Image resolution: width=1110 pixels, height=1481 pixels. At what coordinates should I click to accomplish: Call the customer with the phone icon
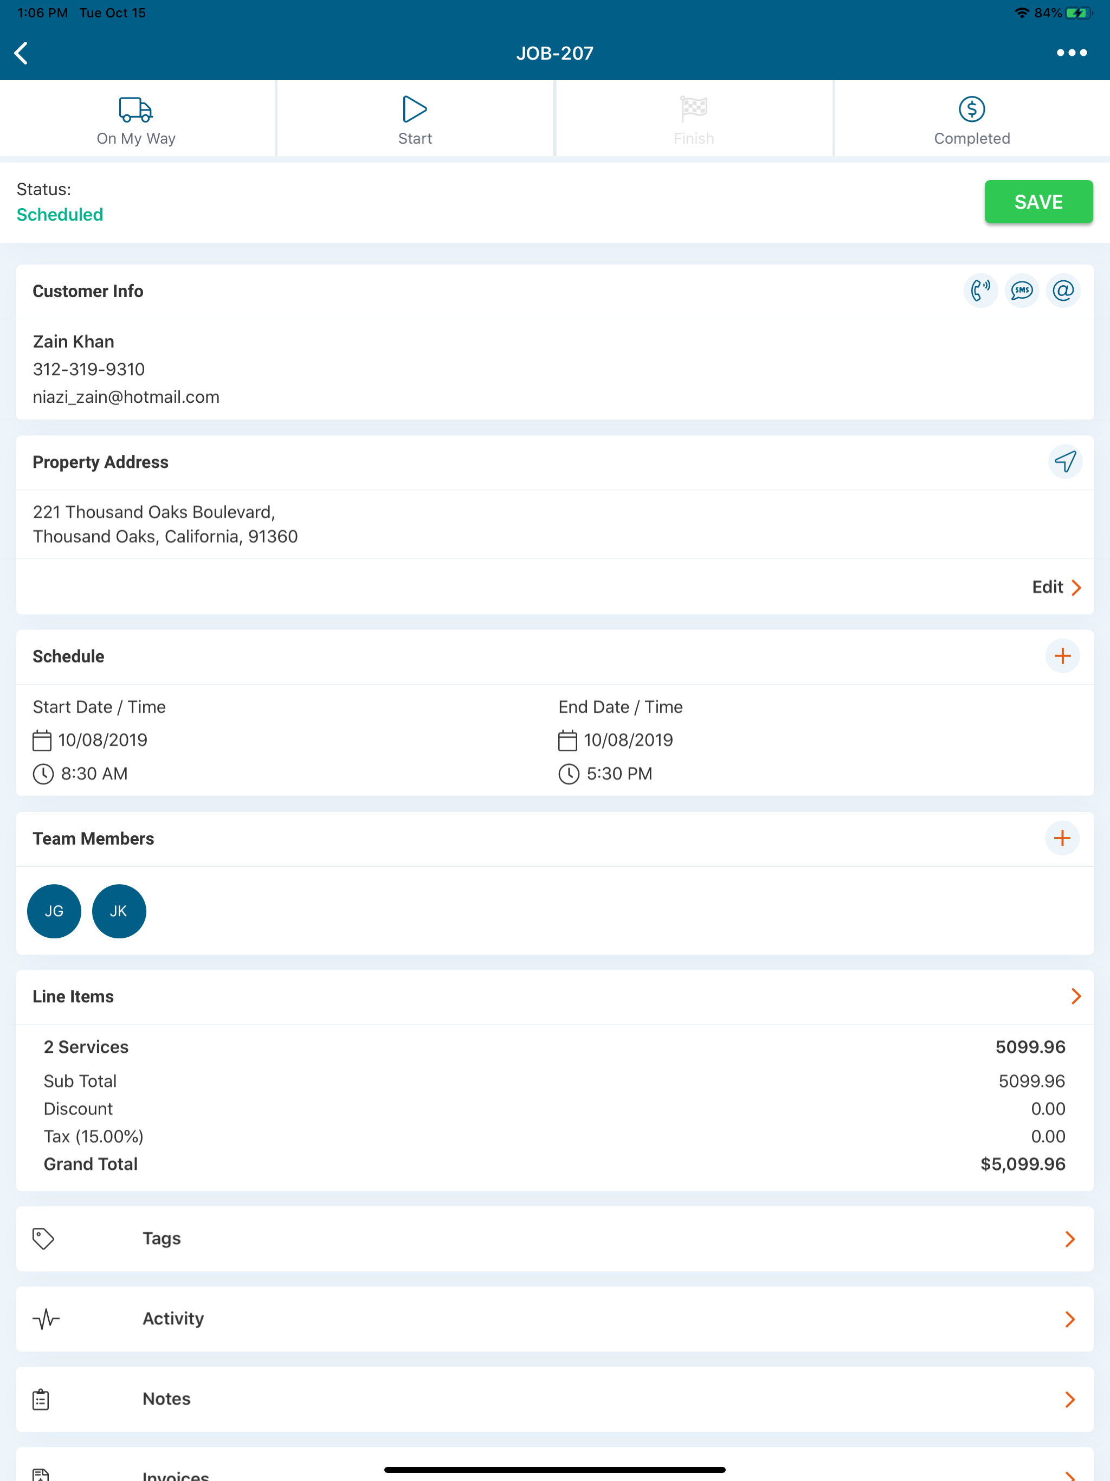[x=980, y=291]
